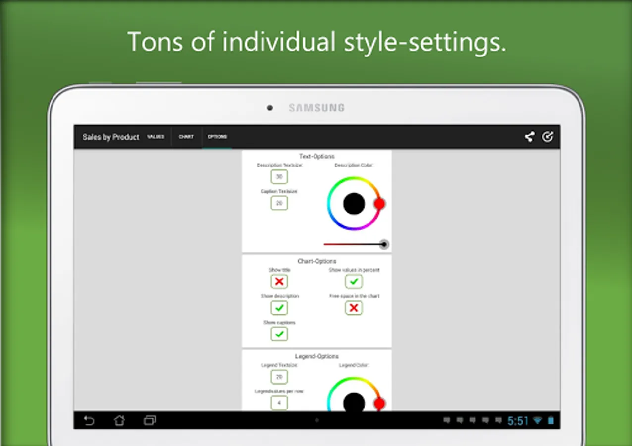Tap the share icon in the action bar
The height and width of the screenshot is (446, 632).
click(x=529, y=137)
